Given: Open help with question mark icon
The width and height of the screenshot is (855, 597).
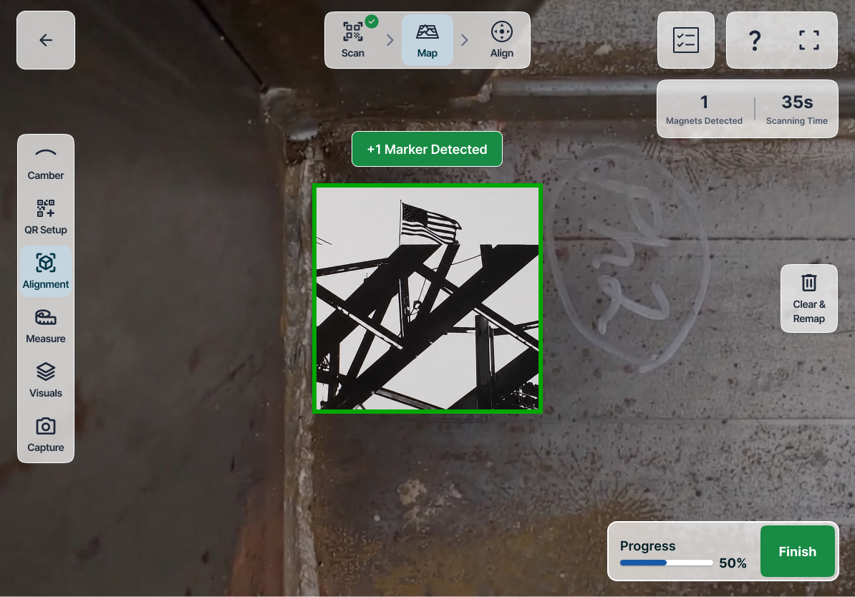Looking at the screenshot, I should tap(755, 40).
